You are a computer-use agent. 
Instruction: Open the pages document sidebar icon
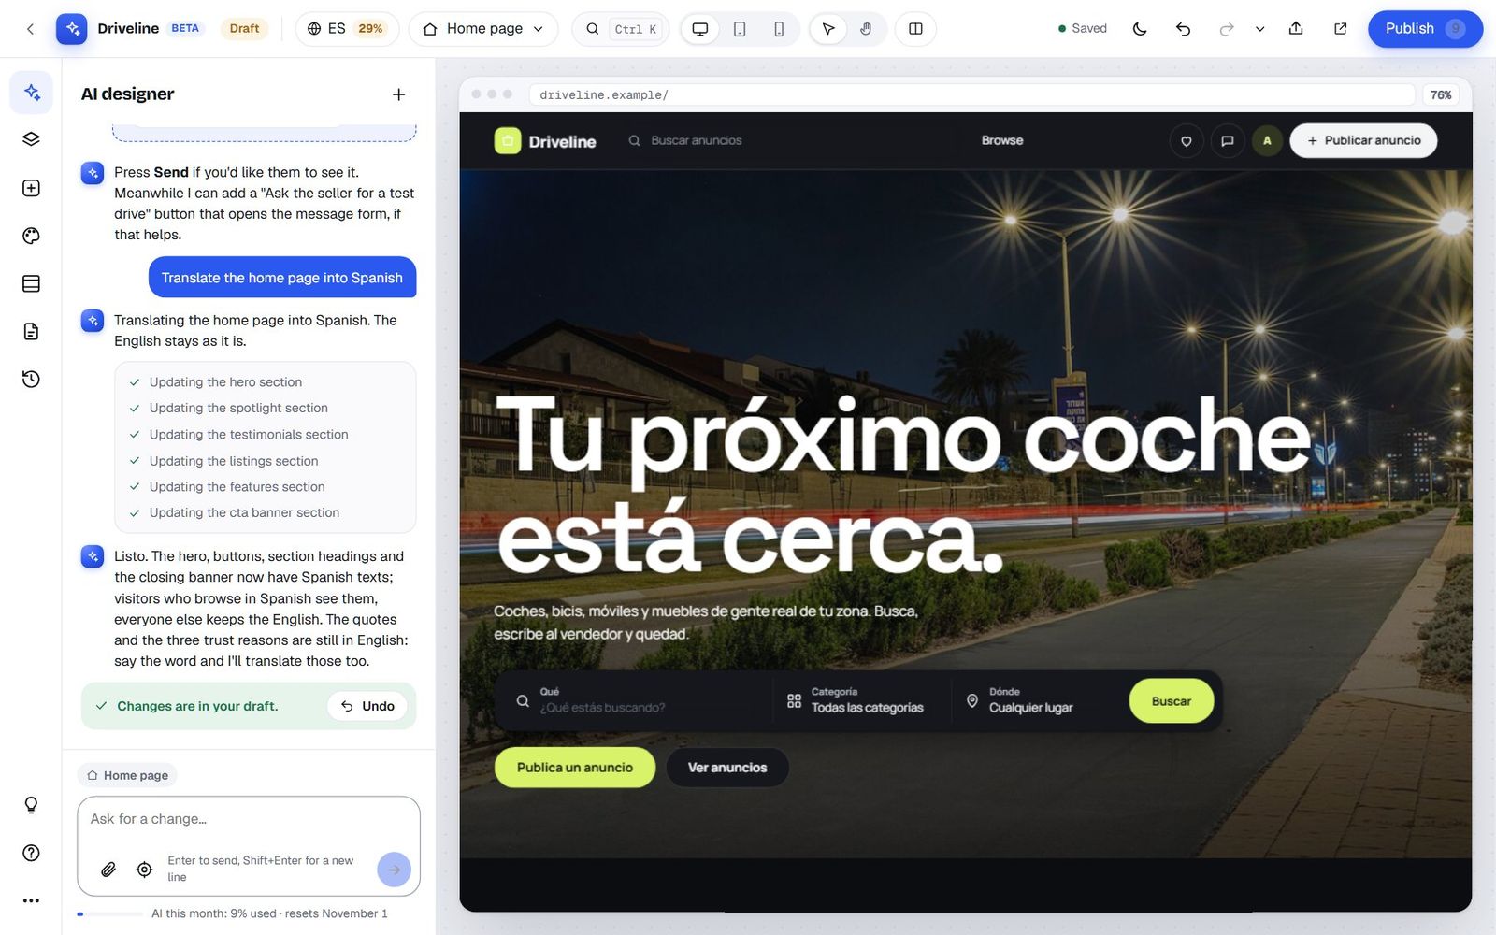click(31, 331)
